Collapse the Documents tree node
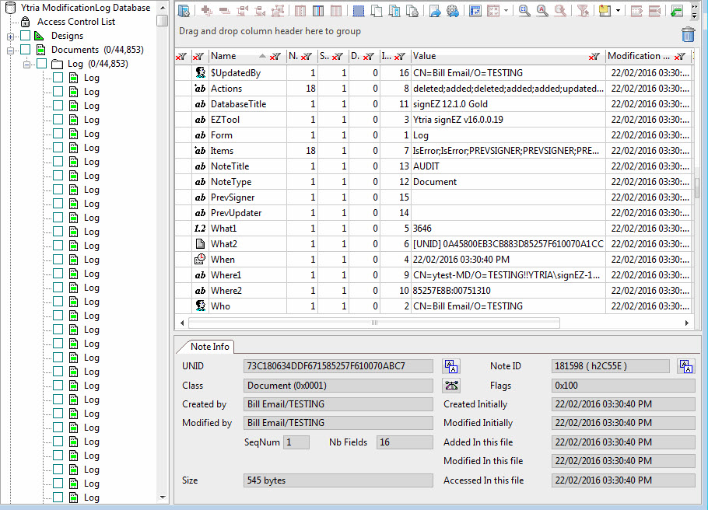The image size is (708, 510). coord(9,50)
